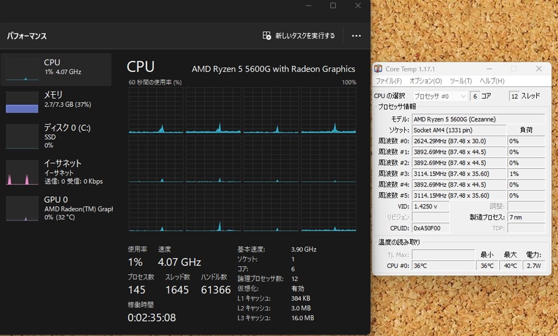Click the run new task icon
This screenshot has height=336, width=558.
pyautogui.click(x=266, y=35)
